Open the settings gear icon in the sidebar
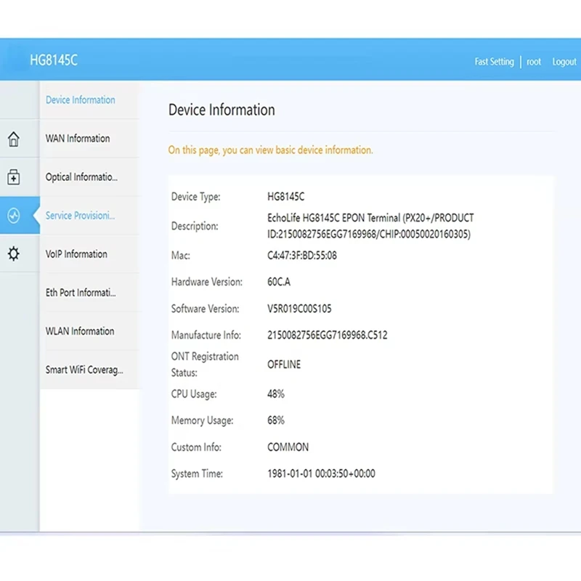 coord(15,253)
